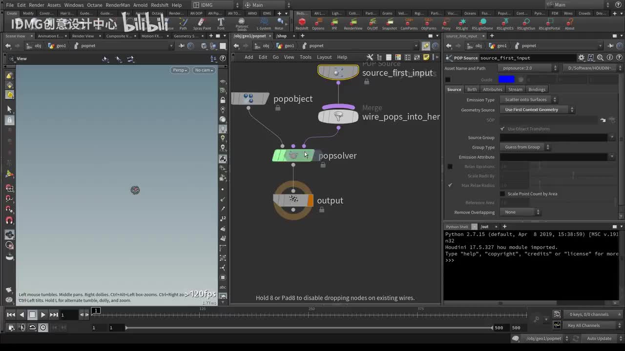
Task: Open parameter gear menu for POP Source
Action: [581, 58]
